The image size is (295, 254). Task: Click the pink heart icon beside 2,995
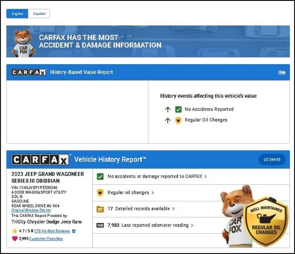pyautogui.click(x=14, y=239)
